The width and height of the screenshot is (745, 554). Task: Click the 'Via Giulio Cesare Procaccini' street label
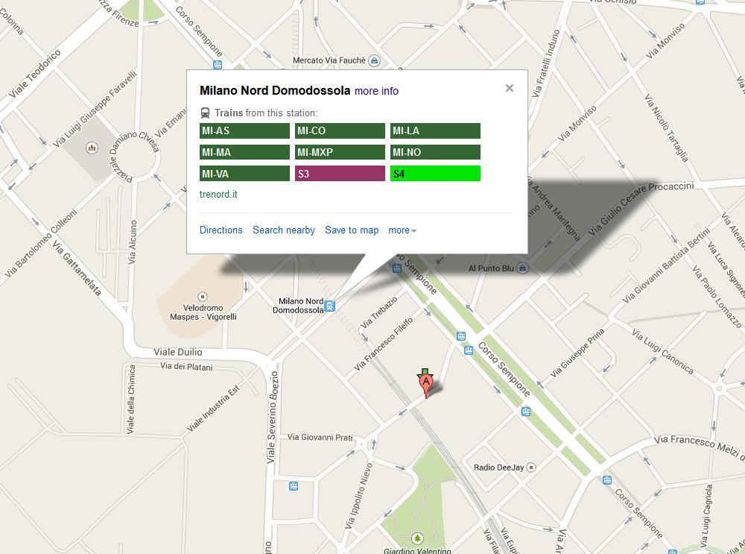[x=639, y=208]
